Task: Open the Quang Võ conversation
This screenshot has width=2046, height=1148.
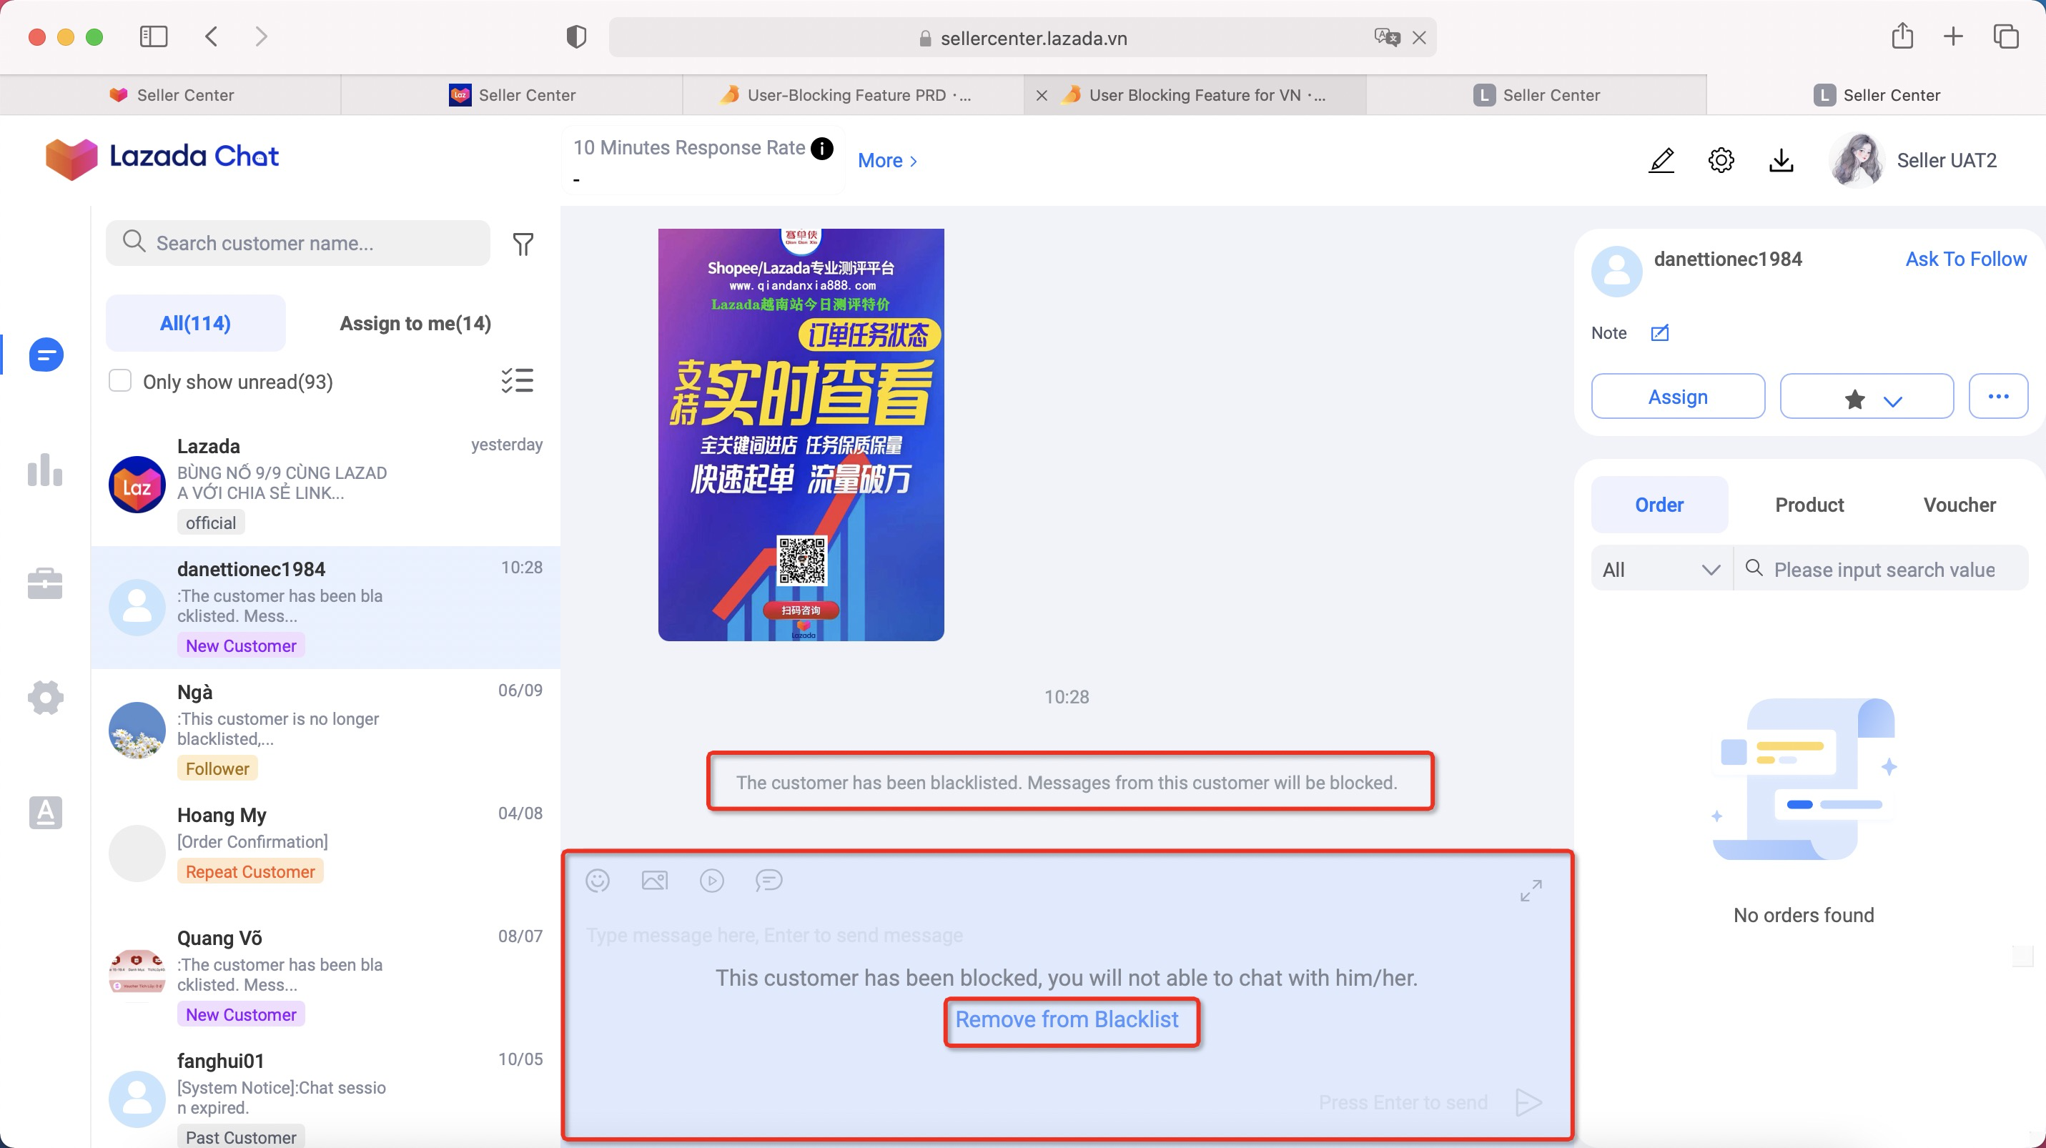Action: tap(326, 976)
